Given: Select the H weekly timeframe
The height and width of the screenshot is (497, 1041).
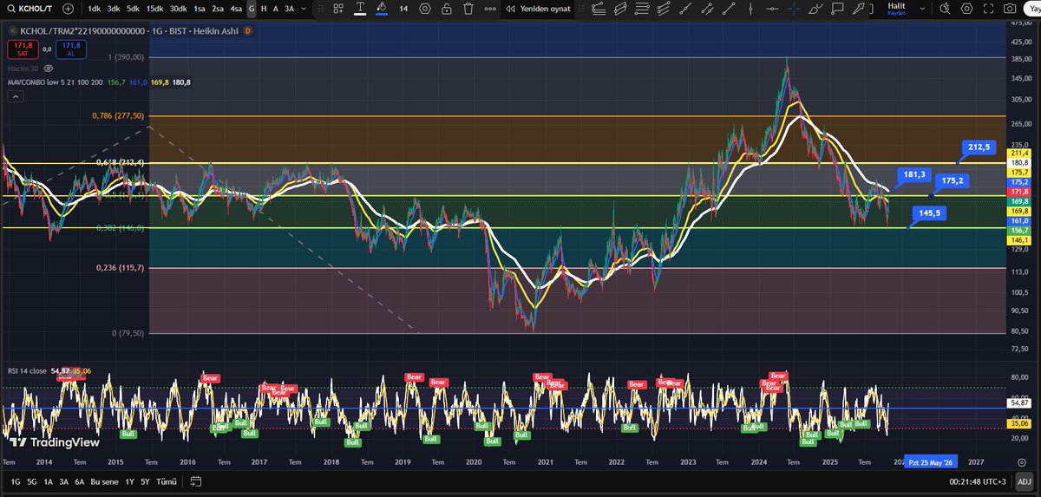Looking at the screenshot, I should click(264, 8).
